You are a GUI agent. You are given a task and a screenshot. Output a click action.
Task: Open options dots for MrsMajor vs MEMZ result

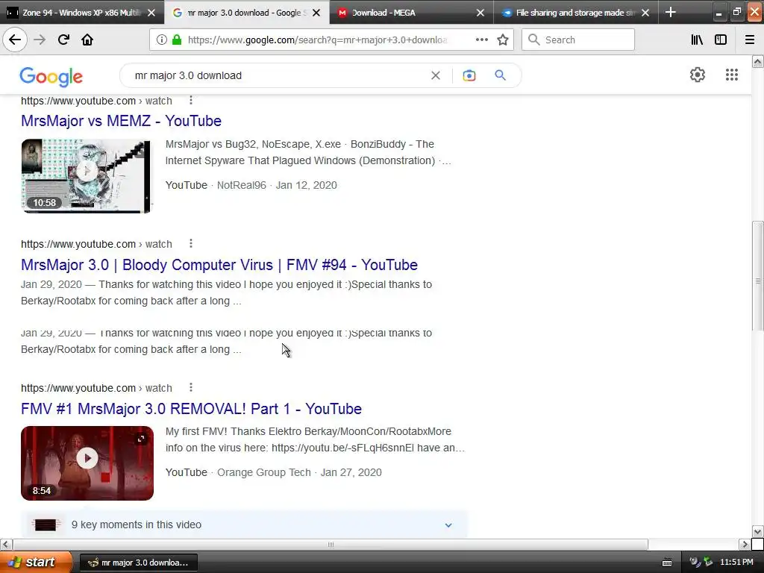coord(191,100)
